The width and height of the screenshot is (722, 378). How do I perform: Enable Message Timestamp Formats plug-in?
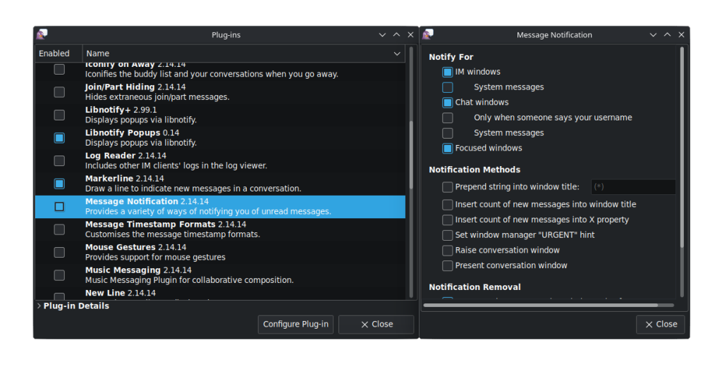click(59, 229)
